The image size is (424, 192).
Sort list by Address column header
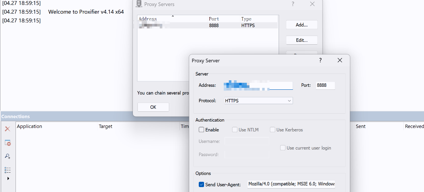click(148, 19)
